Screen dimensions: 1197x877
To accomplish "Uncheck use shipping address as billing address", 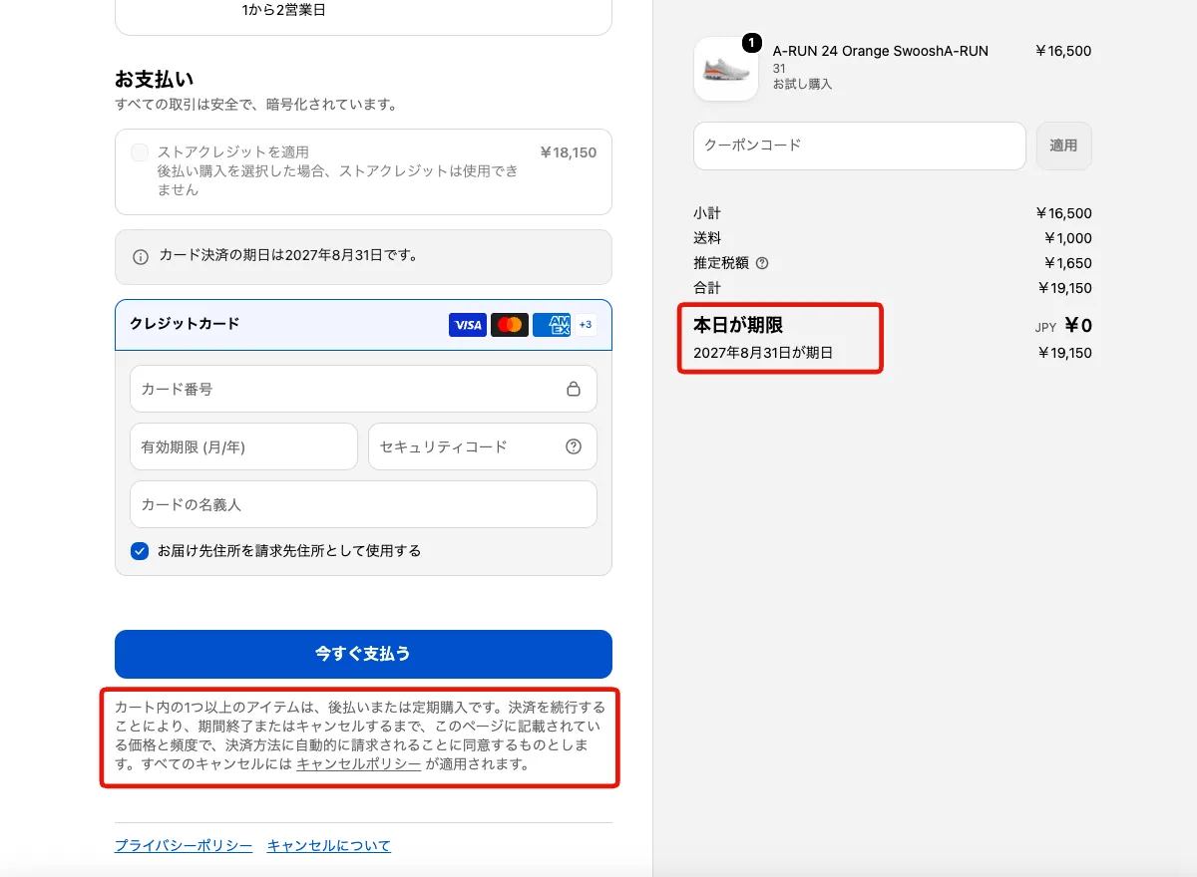I will (x=140, y=550).
